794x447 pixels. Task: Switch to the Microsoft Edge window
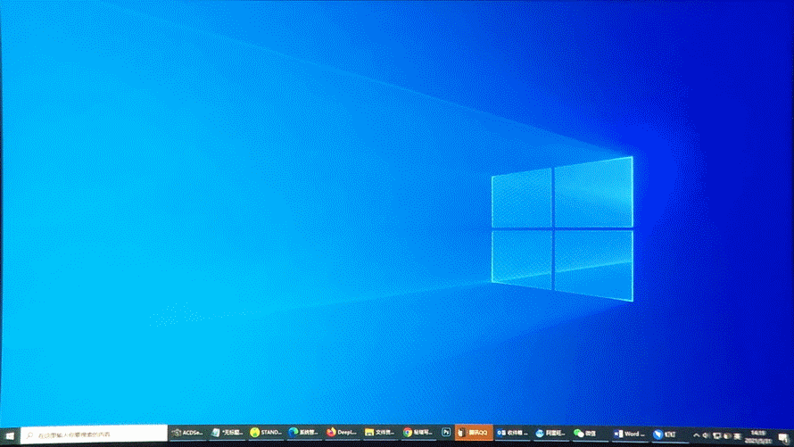303,433
